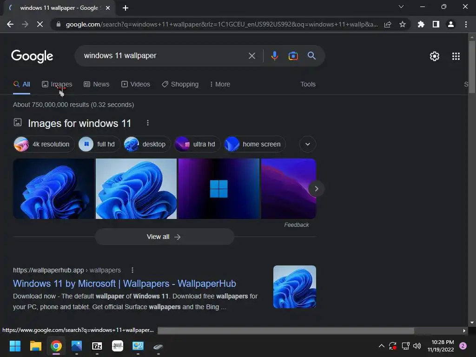The image size is (476, 357).
Task: Stop loading the page
Action: coord(40,24)
